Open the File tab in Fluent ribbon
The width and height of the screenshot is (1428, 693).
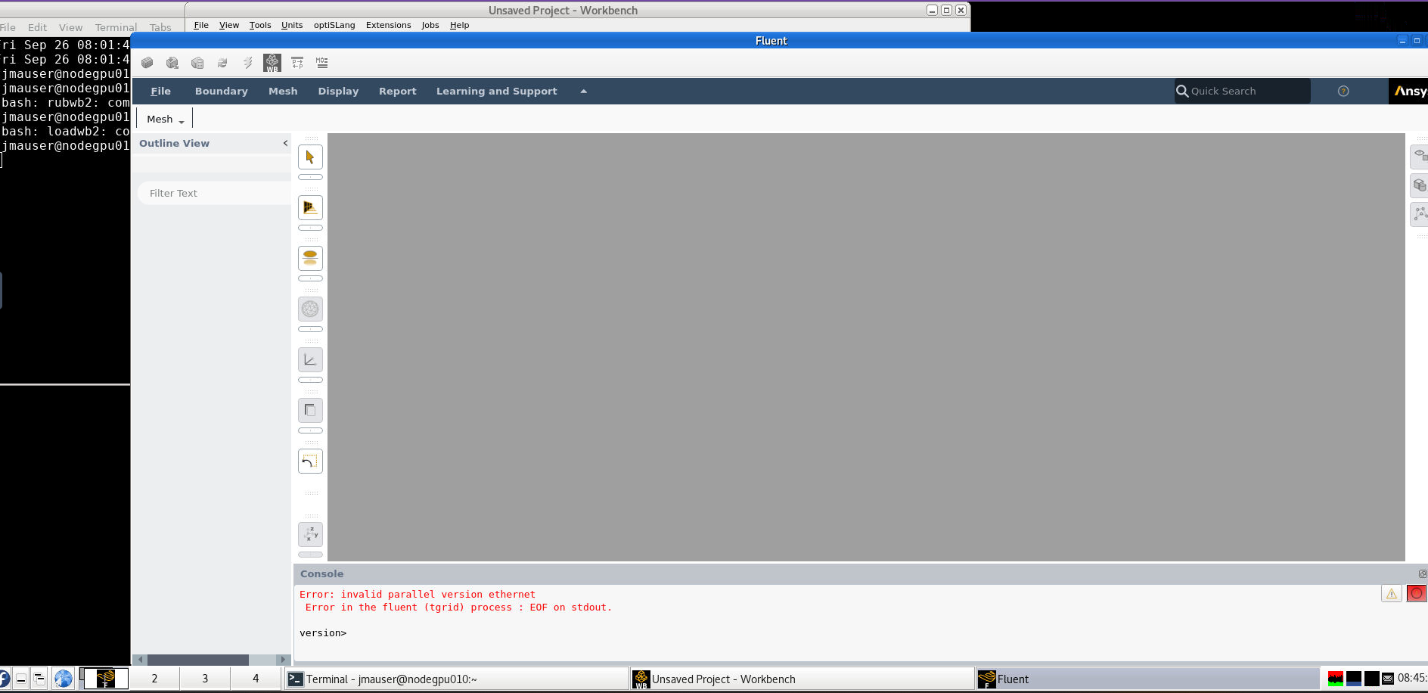(160, 91)
